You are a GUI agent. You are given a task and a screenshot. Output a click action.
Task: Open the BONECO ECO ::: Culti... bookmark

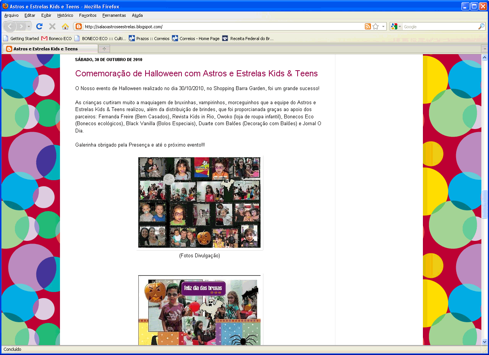(x=100, y=38)
